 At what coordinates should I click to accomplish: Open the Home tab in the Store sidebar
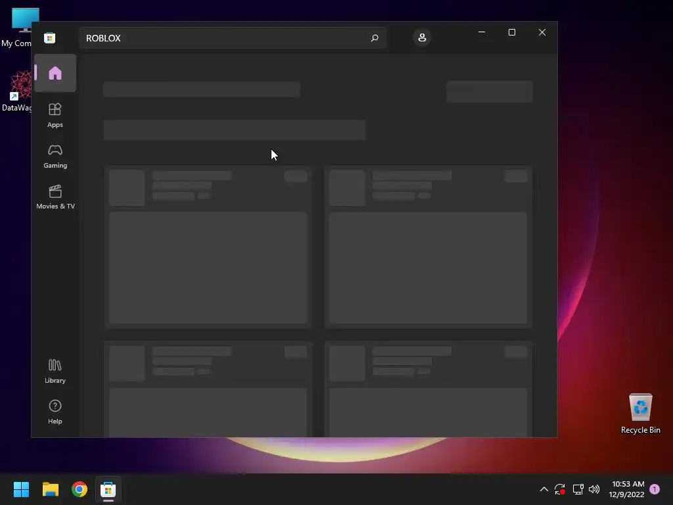click(55, 73)
